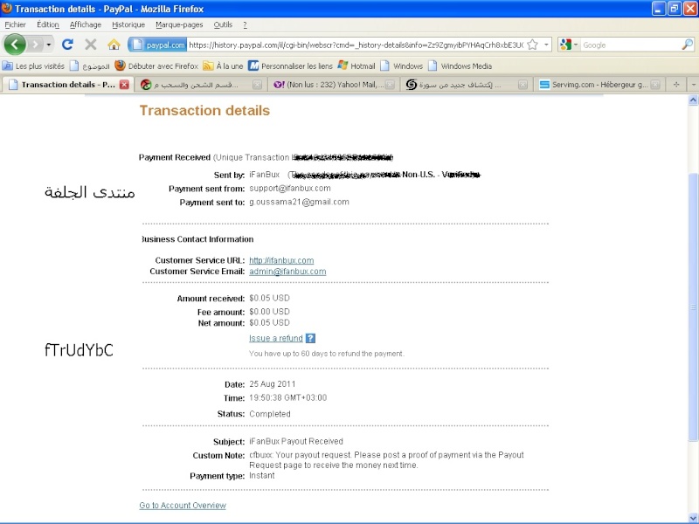This screenshot has width=699, height=524.
Task: Click the date 25 Aug 2011
Action: pos(272,384)
